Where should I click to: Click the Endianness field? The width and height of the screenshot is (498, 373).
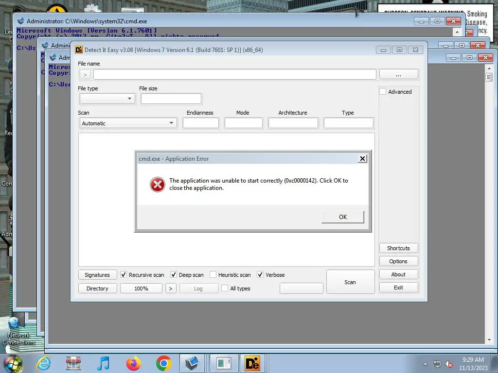pos(201,123)
